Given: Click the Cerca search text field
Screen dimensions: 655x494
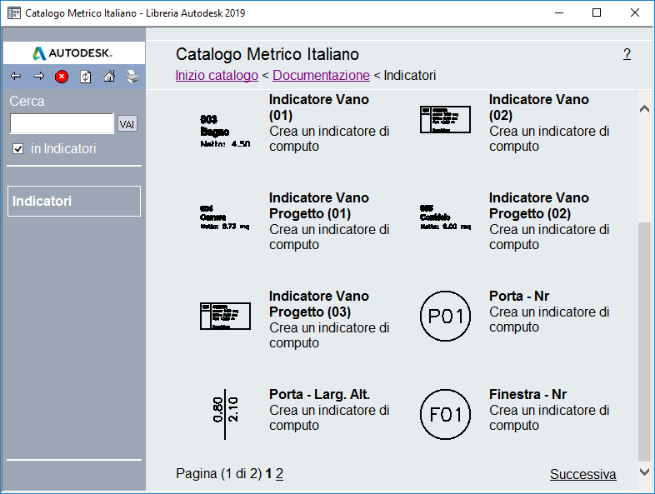Looking at the screenshot, I should 62,124.
